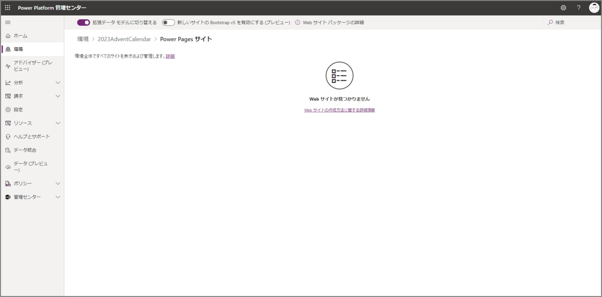The image size is (602, 297).
Task: Click the 2023AdventCalendar breadcrumb
Action: point(124,39)
